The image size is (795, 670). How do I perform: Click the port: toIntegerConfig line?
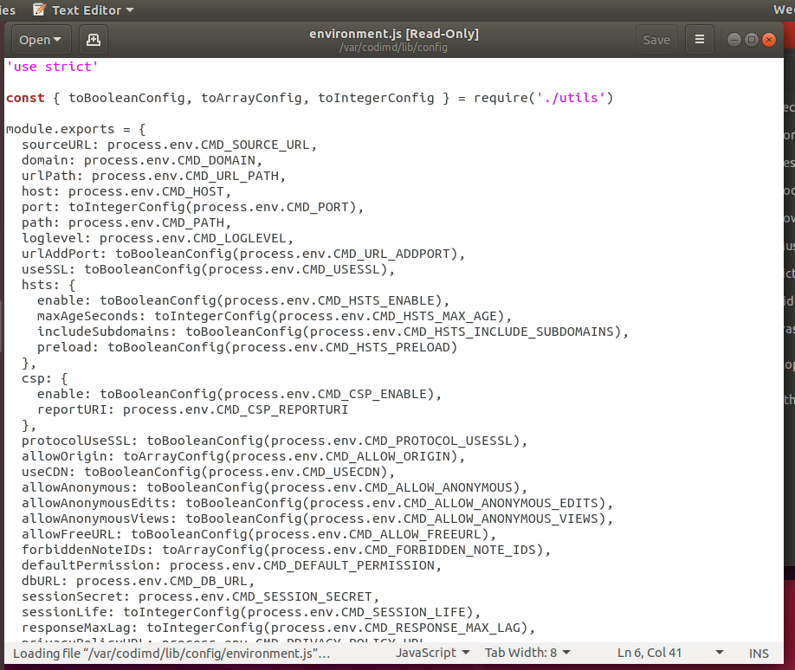point(192,207)
